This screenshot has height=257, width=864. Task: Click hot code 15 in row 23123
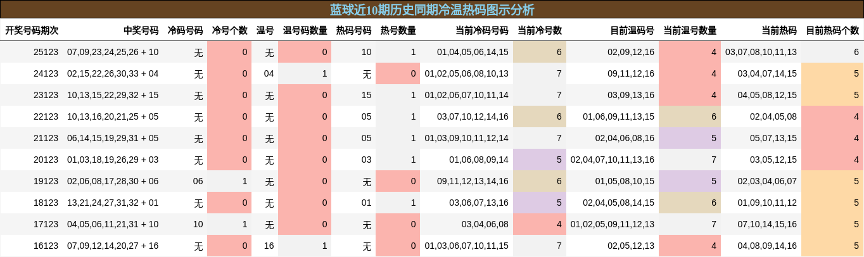[367, 95]
